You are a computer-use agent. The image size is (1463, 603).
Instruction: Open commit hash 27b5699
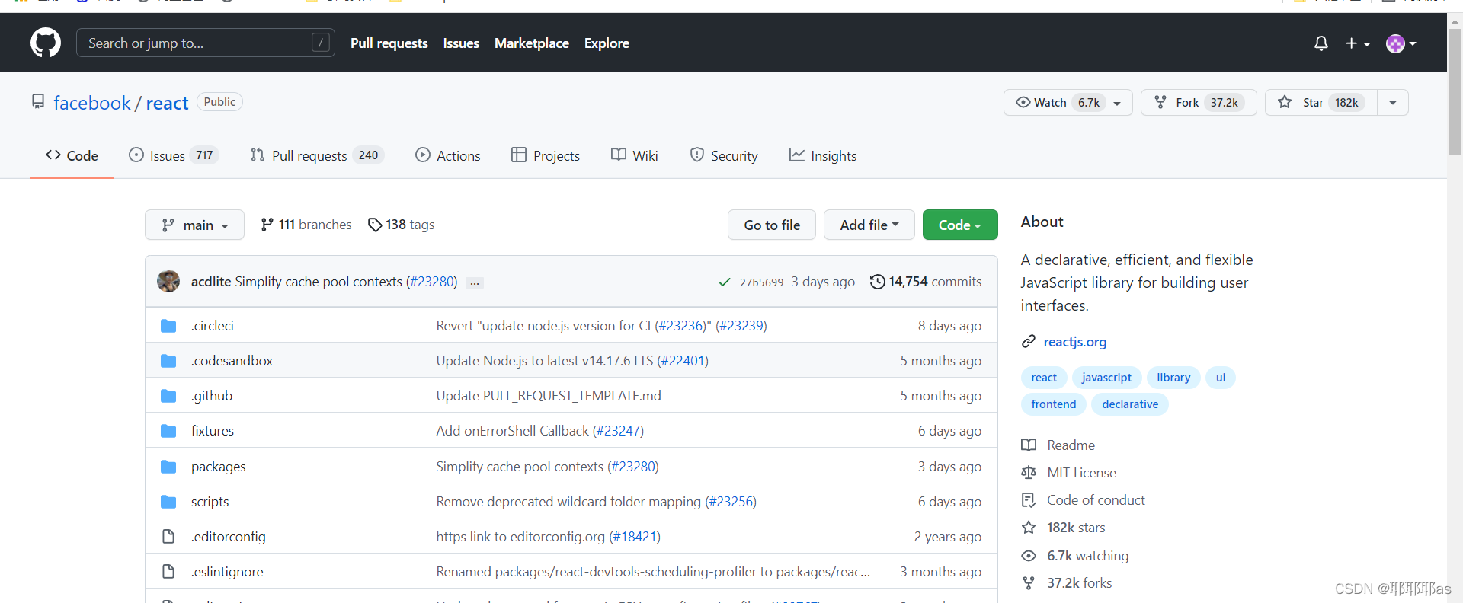(761, 282)
